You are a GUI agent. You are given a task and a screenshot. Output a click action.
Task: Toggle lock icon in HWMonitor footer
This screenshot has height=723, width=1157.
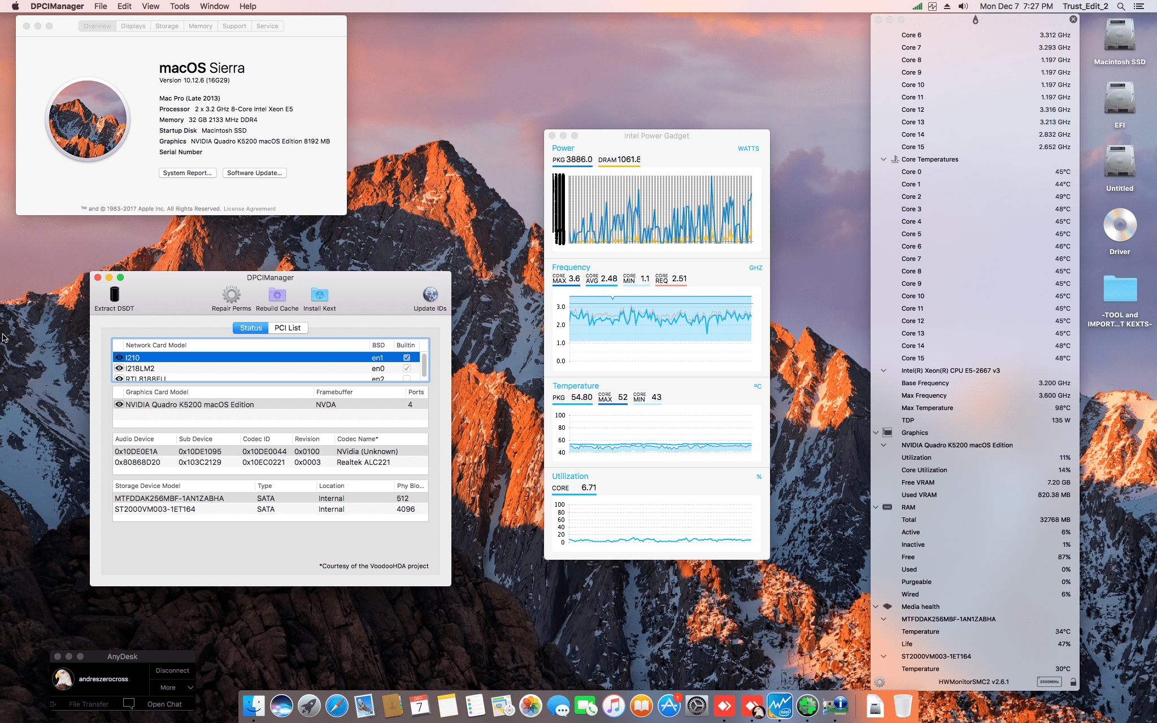[x=1073, y=682]
